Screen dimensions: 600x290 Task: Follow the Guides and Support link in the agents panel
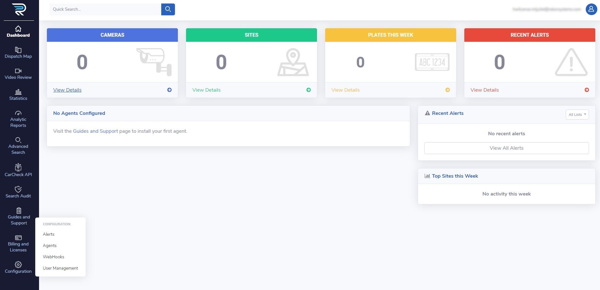(x=95, y=131)
